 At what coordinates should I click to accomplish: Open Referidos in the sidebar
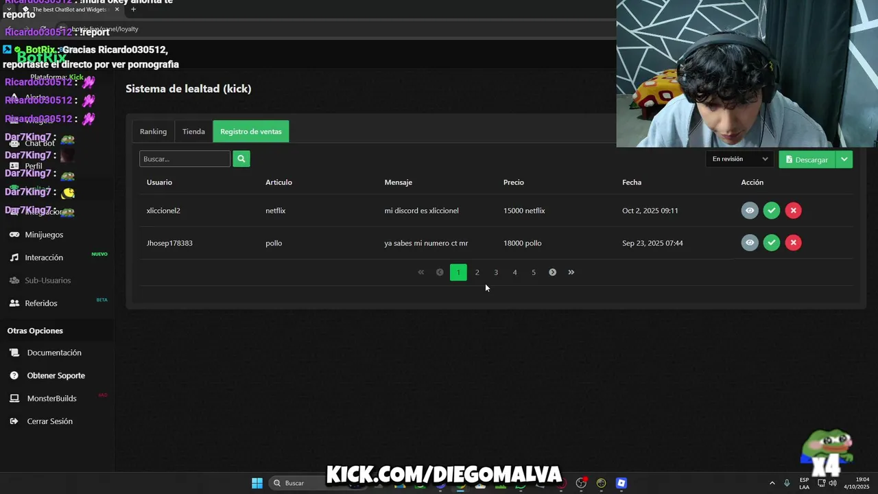pyautogui.click(x=41, y=303)
